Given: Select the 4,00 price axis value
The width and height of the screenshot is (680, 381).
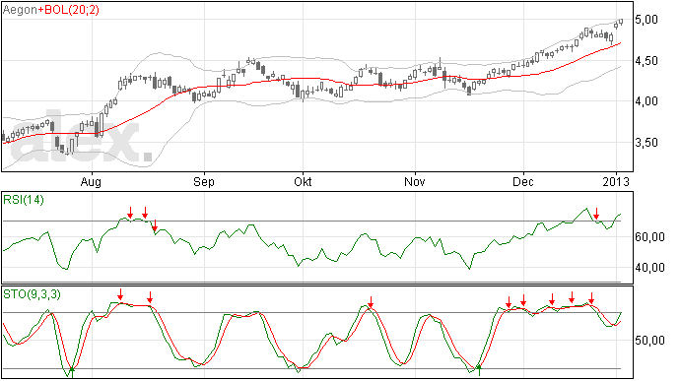Looking at the screenshot, I should [646, 101].
